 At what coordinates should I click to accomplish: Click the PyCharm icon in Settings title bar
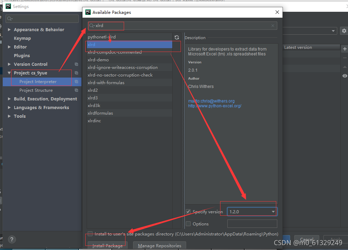click(x=8, y=6)
